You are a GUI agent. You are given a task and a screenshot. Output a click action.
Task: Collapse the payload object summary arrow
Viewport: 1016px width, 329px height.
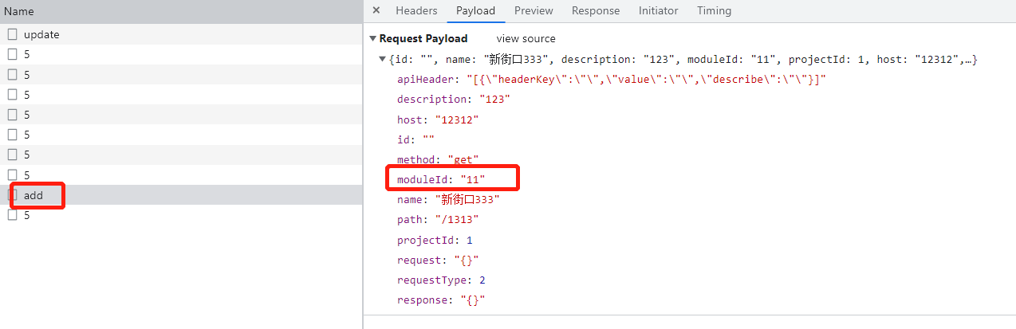tap(383, 60)
